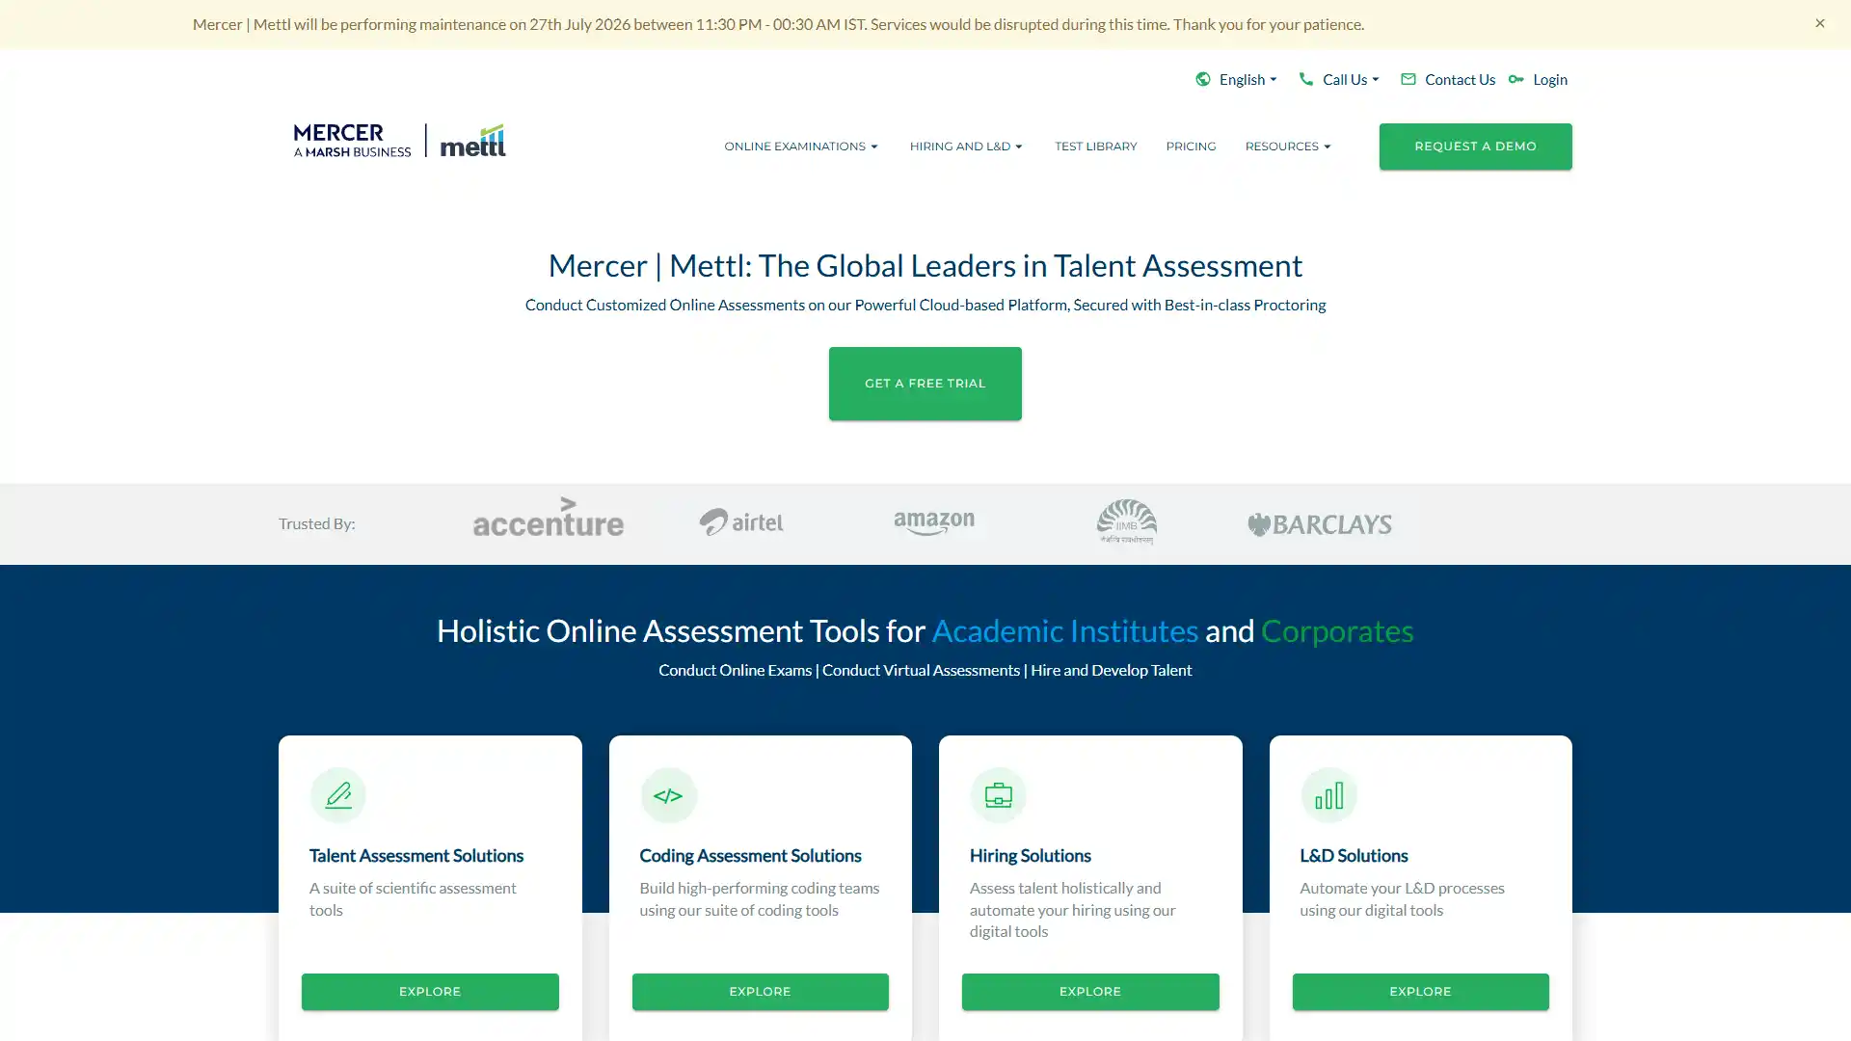Viewport: 1851px width, 1041px height.
Task: Go to the Login page
Action: click(x=1550, y=80)
